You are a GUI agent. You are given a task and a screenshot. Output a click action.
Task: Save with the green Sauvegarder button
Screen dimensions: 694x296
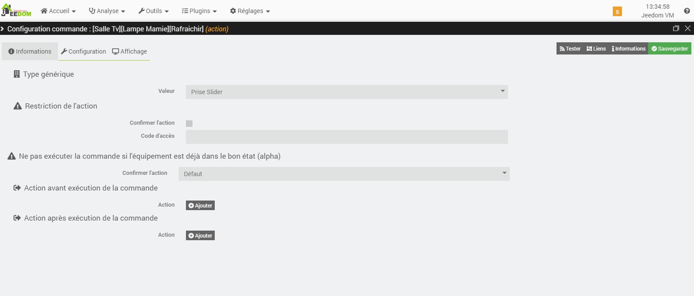click(x=670, y=48)
